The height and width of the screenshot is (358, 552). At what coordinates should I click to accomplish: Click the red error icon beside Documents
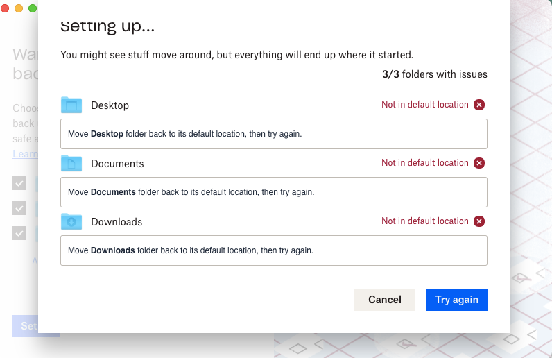pos(479,163)
